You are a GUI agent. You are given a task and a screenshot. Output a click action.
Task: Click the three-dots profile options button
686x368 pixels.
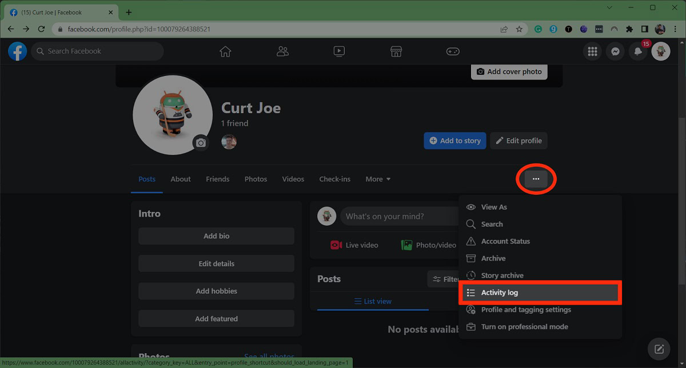pos(536,179)
